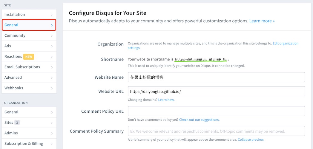Click the blue chevron beside Site General
The height and width of the screenshot is (149, 313).
tap(52, 25)
